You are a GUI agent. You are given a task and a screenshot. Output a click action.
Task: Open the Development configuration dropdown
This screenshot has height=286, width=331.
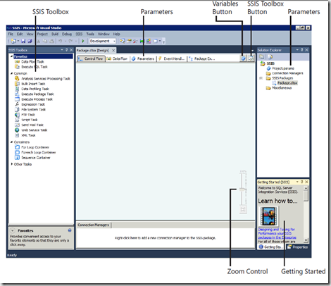click(x=114, y=41)
